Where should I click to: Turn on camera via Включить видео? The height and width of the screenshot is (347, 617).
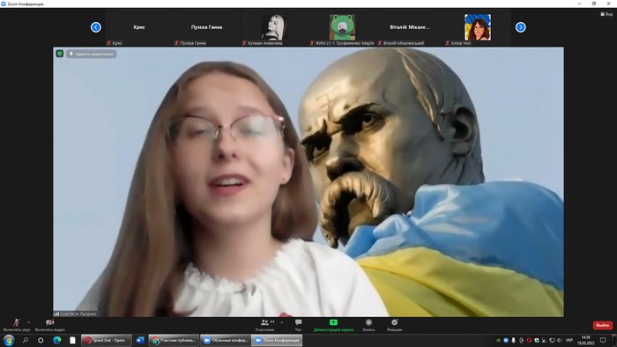coord(50,325)
